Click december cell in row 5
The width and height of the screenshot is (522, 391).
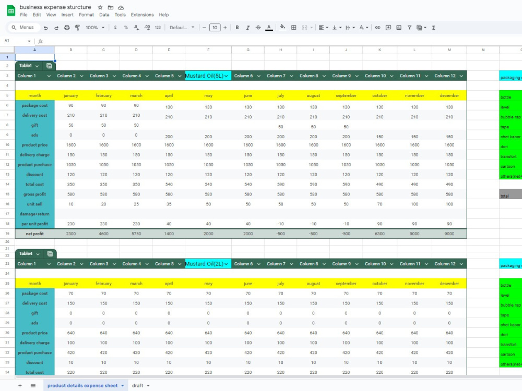449,95
